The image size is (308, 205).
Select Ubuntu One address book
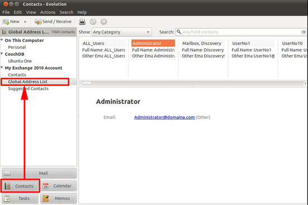[20, 61]
